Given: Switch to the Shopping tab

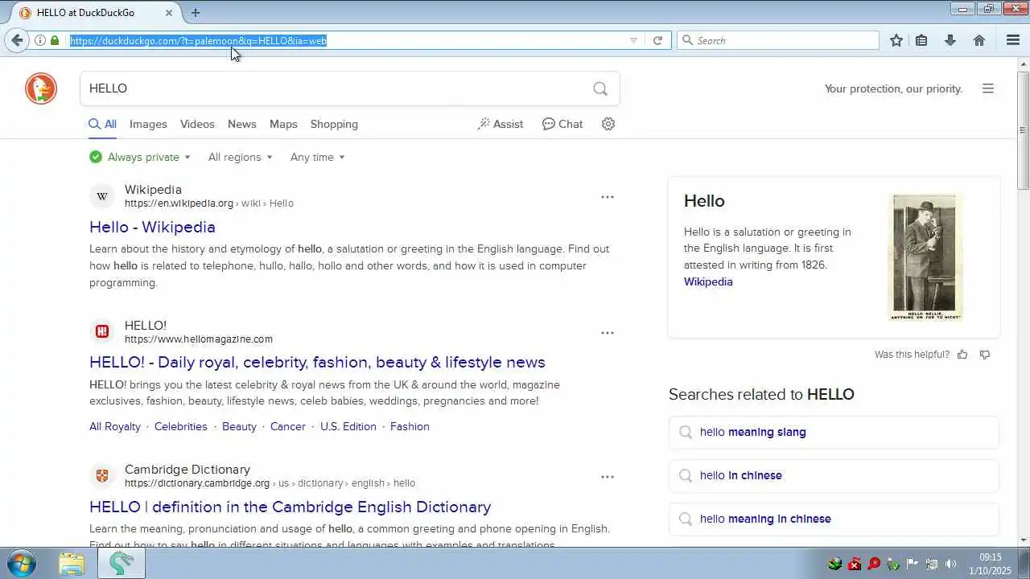Looking at the screenshot, I should 334,124.
